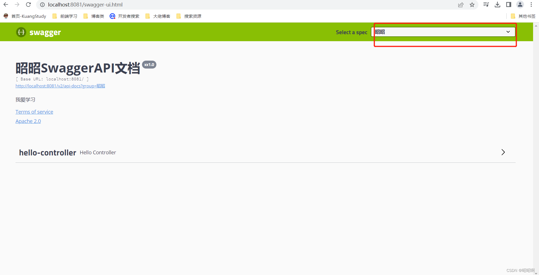
Task: Open the 前端学习 bookmarks folder
Action: [64, 16]
